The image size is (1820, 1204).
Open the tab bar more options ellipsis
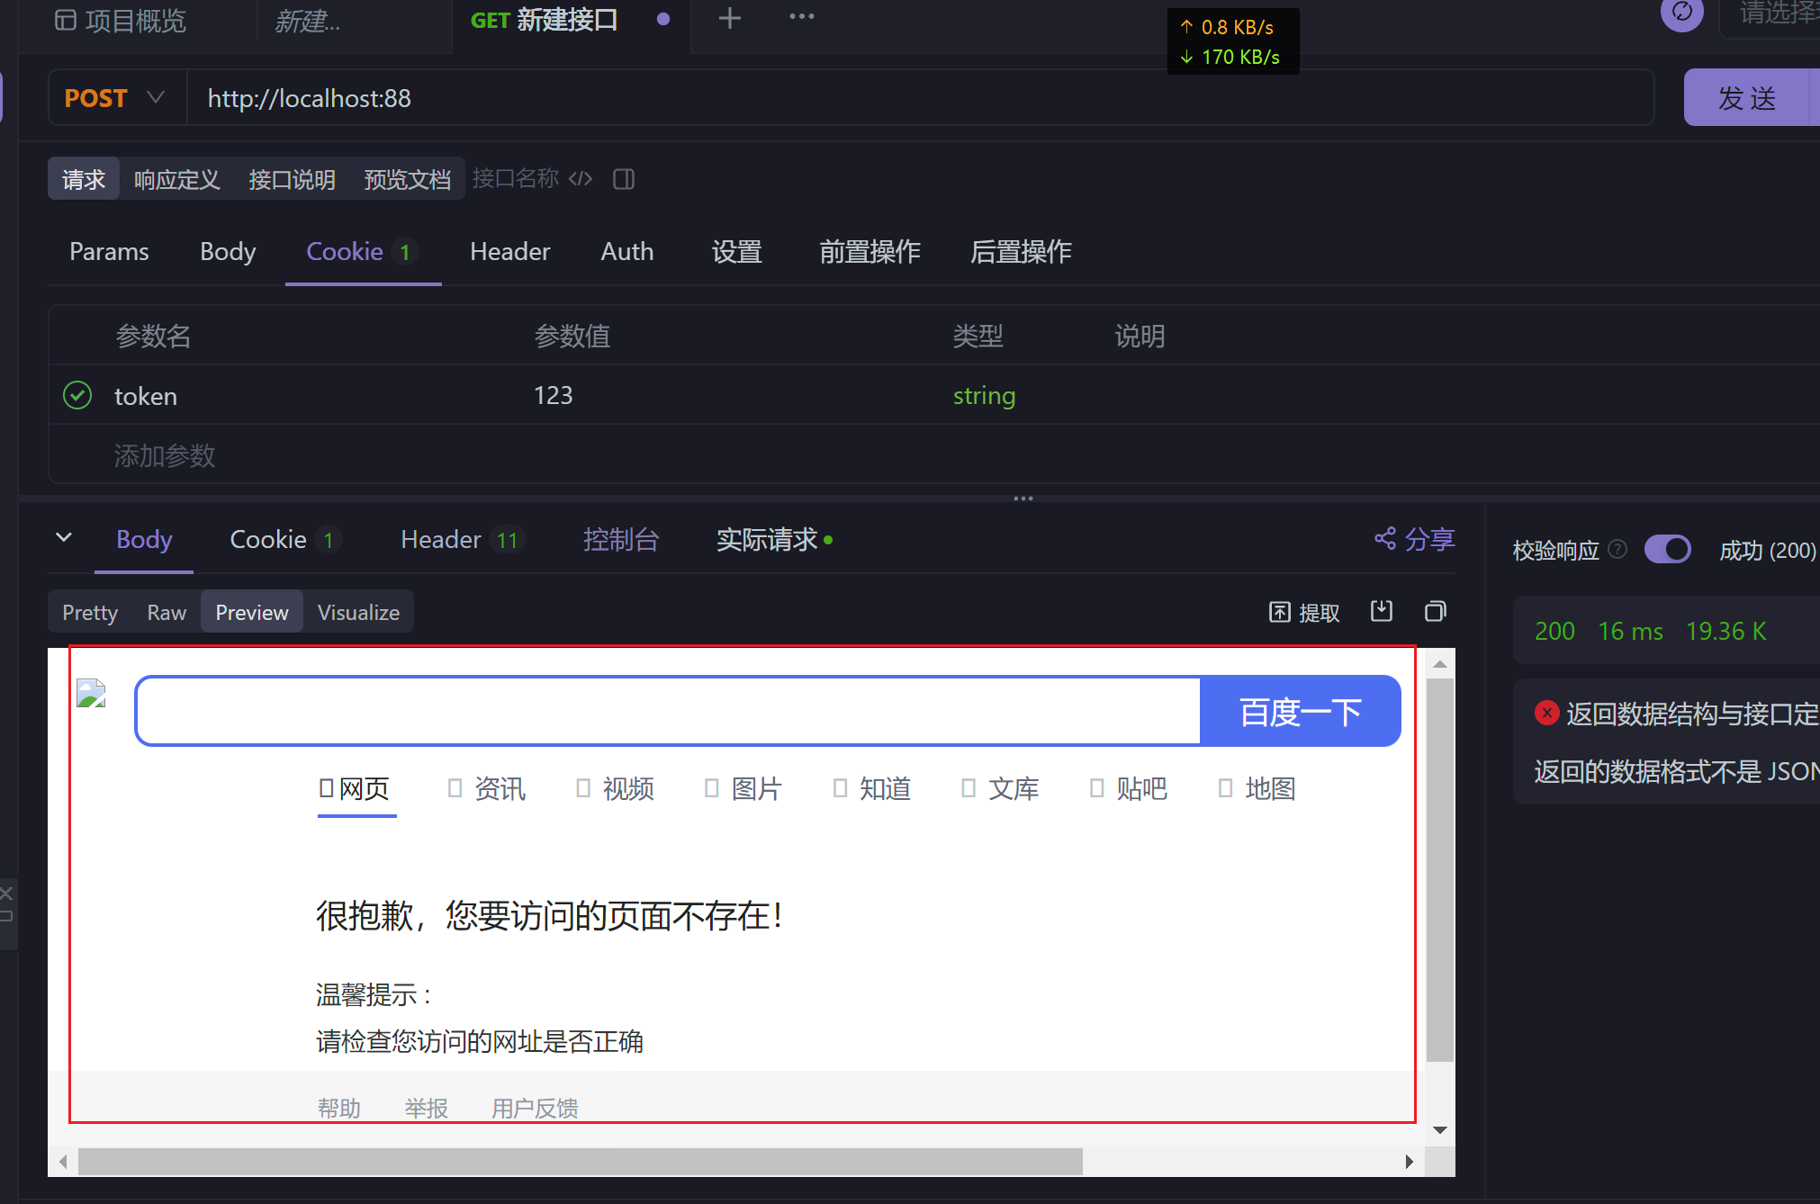[801, 16]
